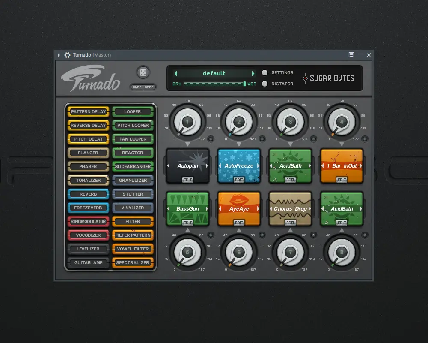
Task: Select the BassGun effect tile
Action: pyautogui.click(x=187, y=208)
